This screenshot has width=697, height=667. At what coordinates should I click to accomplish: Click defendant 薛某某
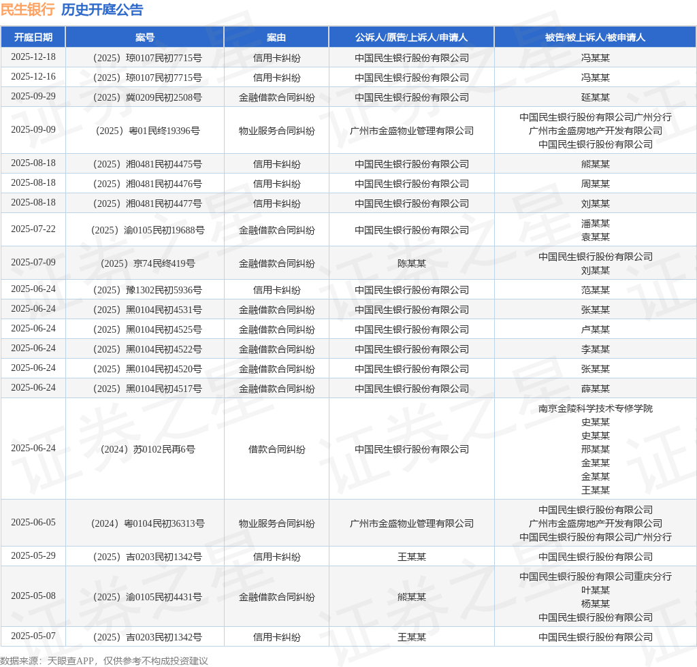pos(595,389)
